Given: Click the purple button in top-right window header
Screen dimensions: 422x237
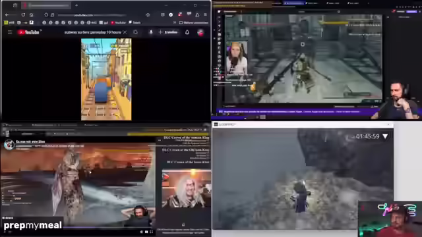Looking at the screenshot, I should [411, 12].
